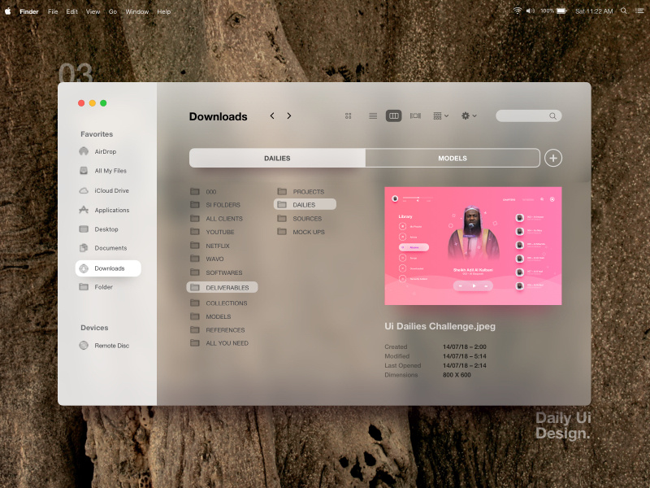Select the column view button
Viewport: 650px width, 488px height.
(x=394, y=115)
